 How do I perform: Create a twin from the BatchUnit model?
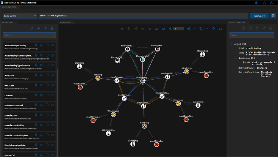[52, 85]
